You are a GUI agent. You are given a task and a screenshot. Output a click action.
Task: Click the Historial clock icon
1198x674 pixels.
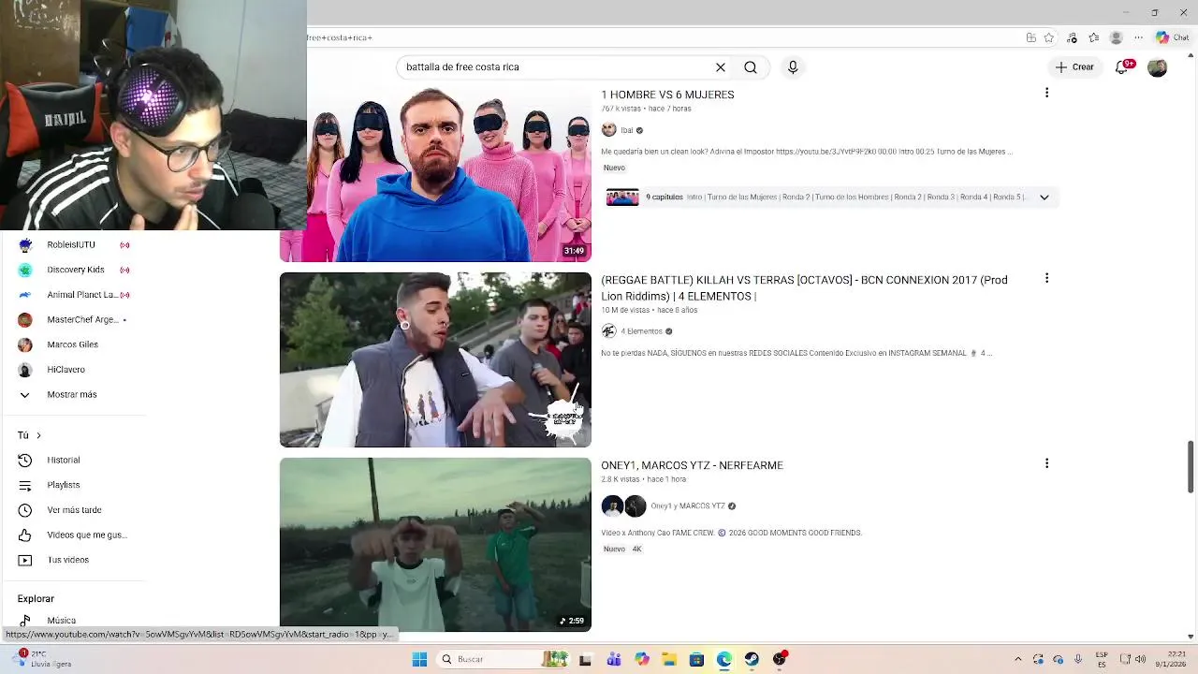pos(25,461)
